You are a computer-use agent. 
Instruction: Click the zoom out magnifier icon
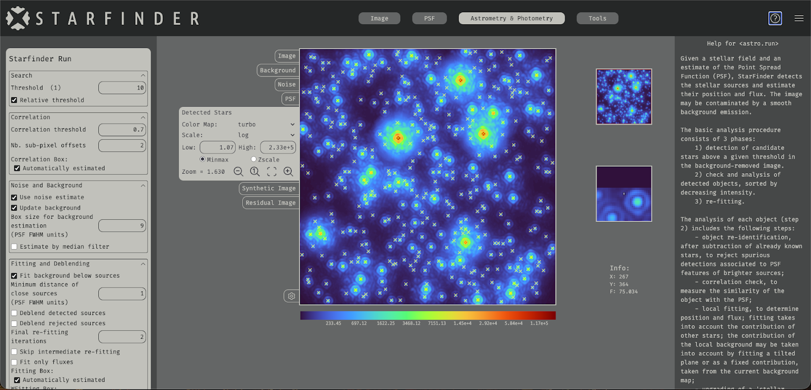pos(238,172)
